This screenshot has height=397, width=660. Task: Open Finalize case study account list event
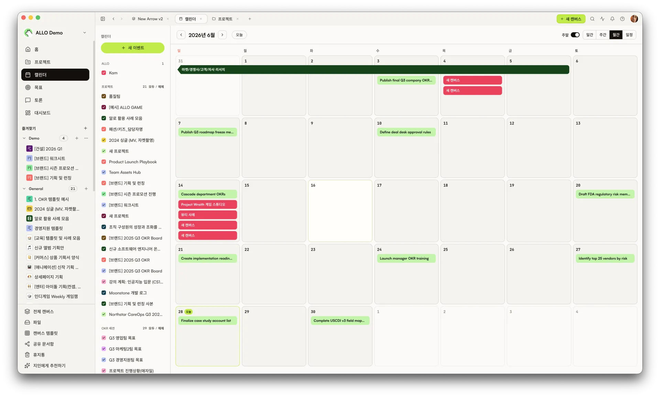pyautogui.click(x=208, y=321)
